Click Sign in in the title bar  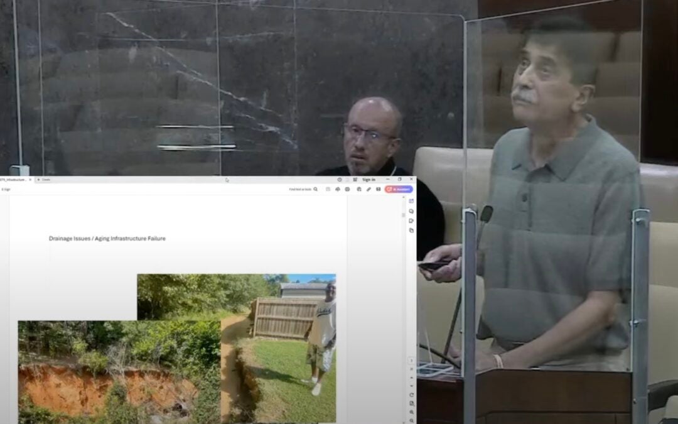[369, 180]
